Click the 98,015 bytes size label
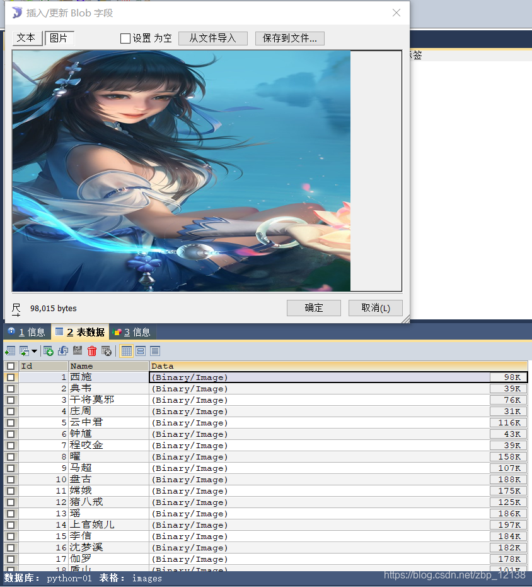Viewport: 532px width, 587px height. [54, 309]
